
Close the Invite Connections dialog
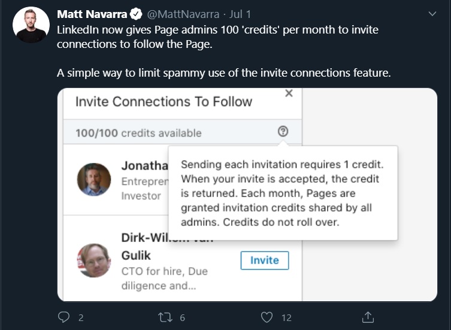[289, 93]
